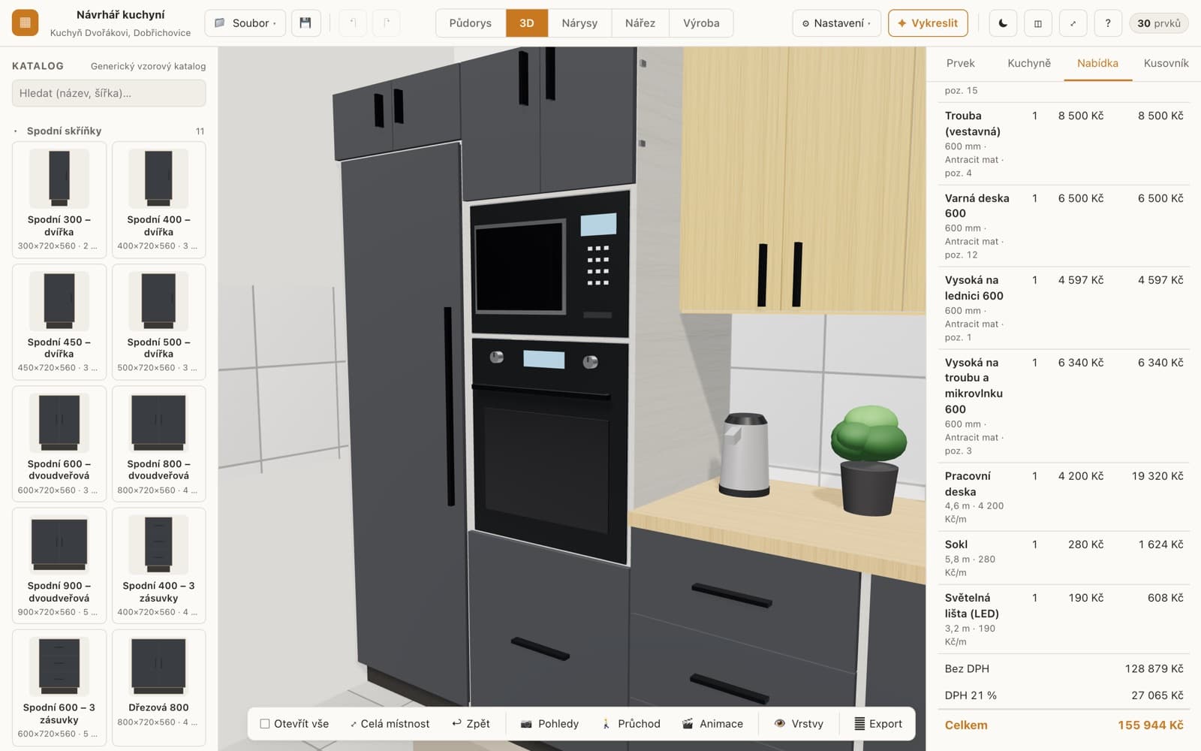Click the catalog search field
The height and width of the screenshot is (751, 1201).
coord(109,93)
